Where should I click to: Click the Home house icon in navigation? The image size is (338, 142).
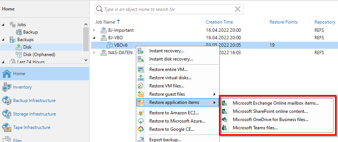tap(6, 74)
